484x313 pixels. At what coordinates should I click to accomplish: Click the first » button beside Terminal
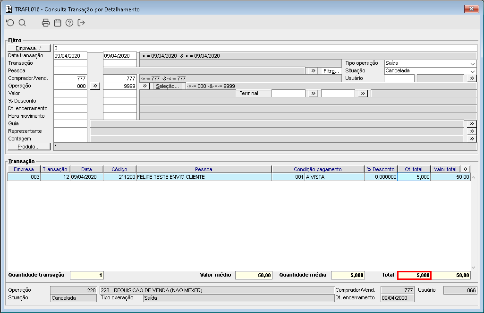pos(314,93)
